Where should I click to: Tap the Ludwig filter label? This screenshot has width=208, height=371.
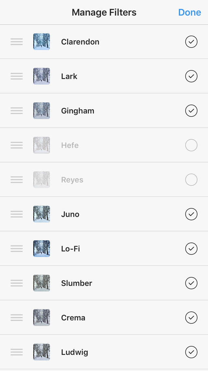[74, 352]
